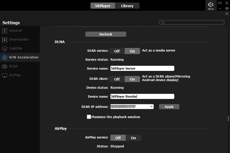This screenshot has width=230, height=153.
Task: Turn DLNA service Off
Action: click(117, 51)
